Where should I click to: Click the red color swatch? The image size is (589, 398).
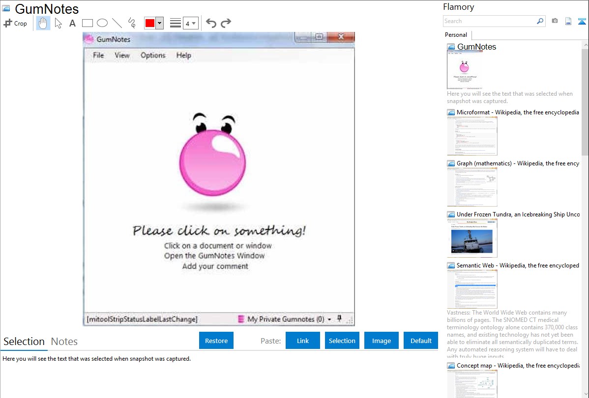pyautogui.click(x=150, y=23)
